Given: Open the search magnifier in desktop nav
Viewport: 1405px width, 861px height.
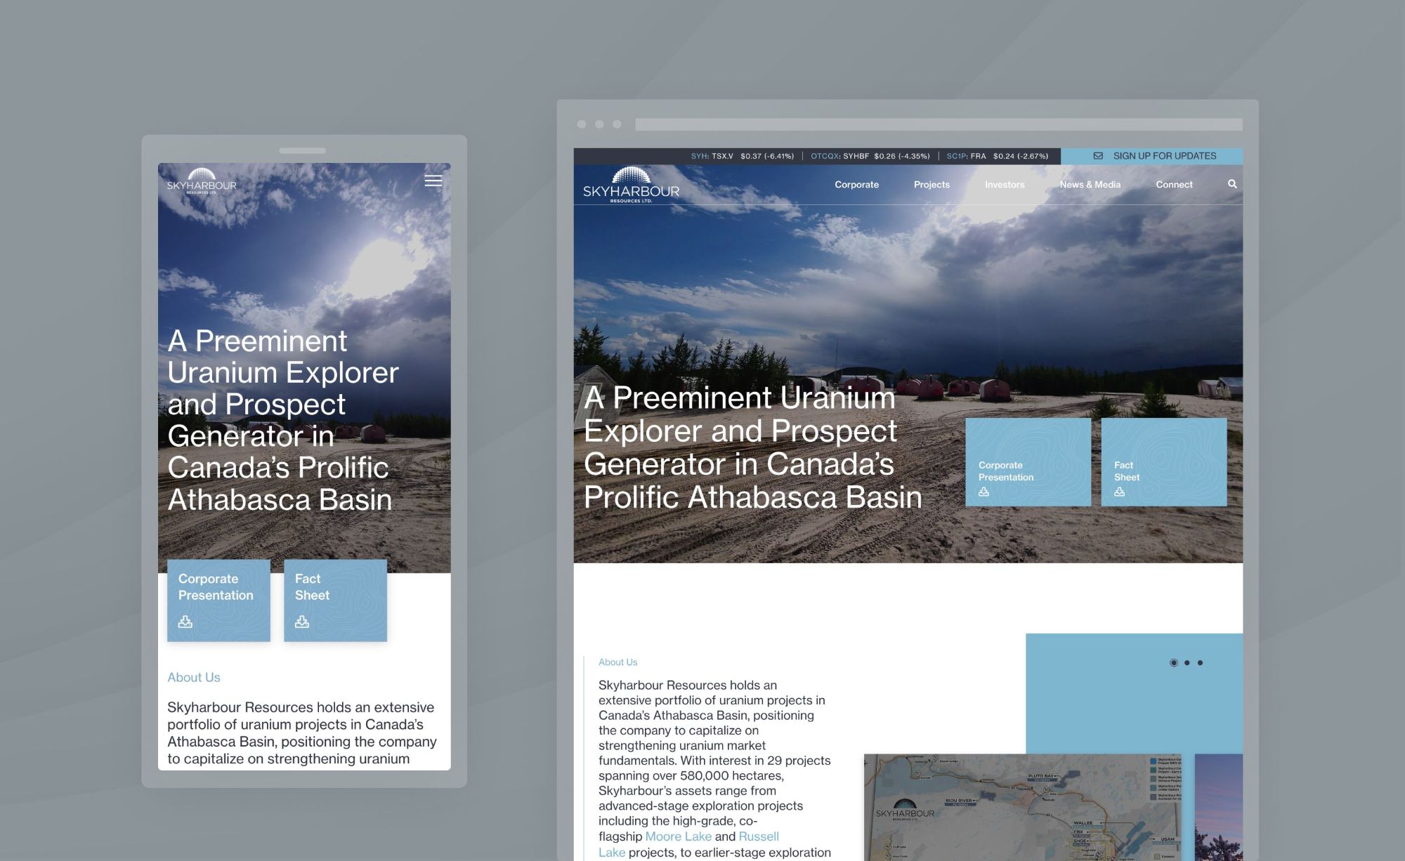Looking at the screenshot, I should tap(1232, 184).
